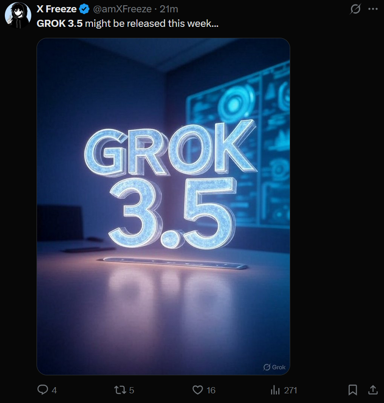Open the GROK 3.5 neon image
The height and width of the screenshot is (403, 384).
163,206
